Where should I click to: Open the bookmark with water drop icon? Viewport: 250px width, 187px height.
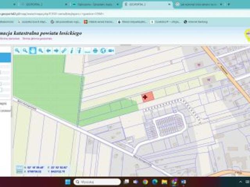point(132,22)
